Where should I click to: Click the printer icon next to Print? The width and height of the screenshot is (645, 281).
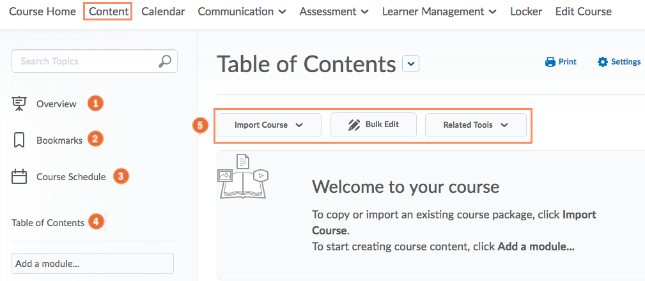[550, 62]
